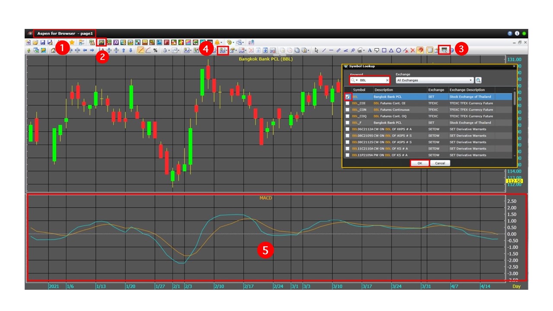The image size is (553, 311).
Task: Dismiss the dialog via Cancel
Action: 440,163
